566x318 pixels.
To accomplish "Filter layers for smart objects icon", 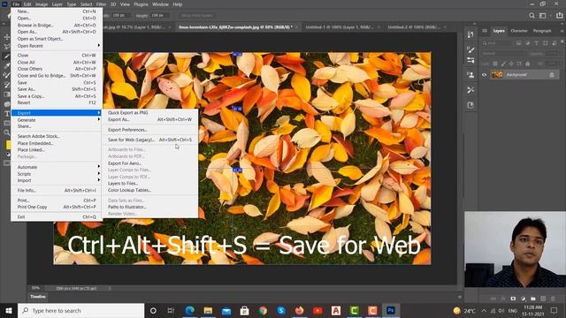I will coord(555,43).
